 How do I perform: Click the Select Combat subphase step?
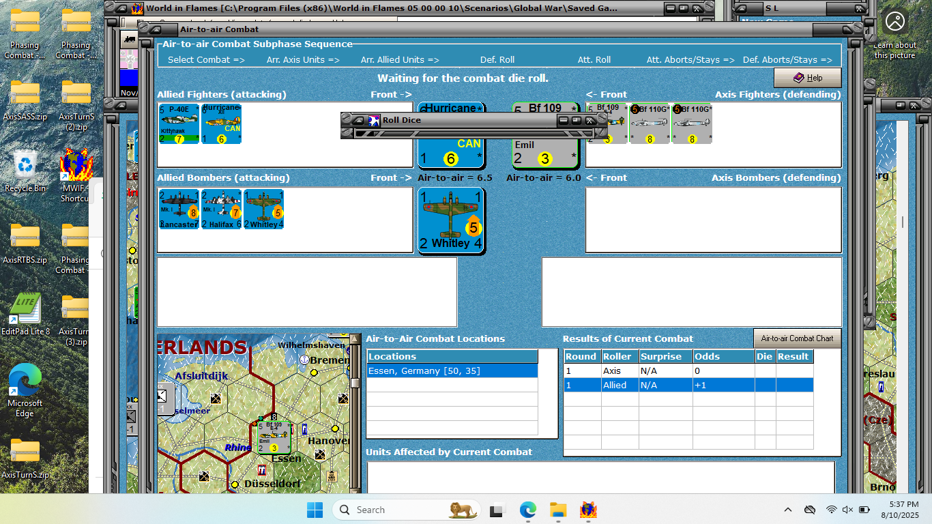[206, 59]
